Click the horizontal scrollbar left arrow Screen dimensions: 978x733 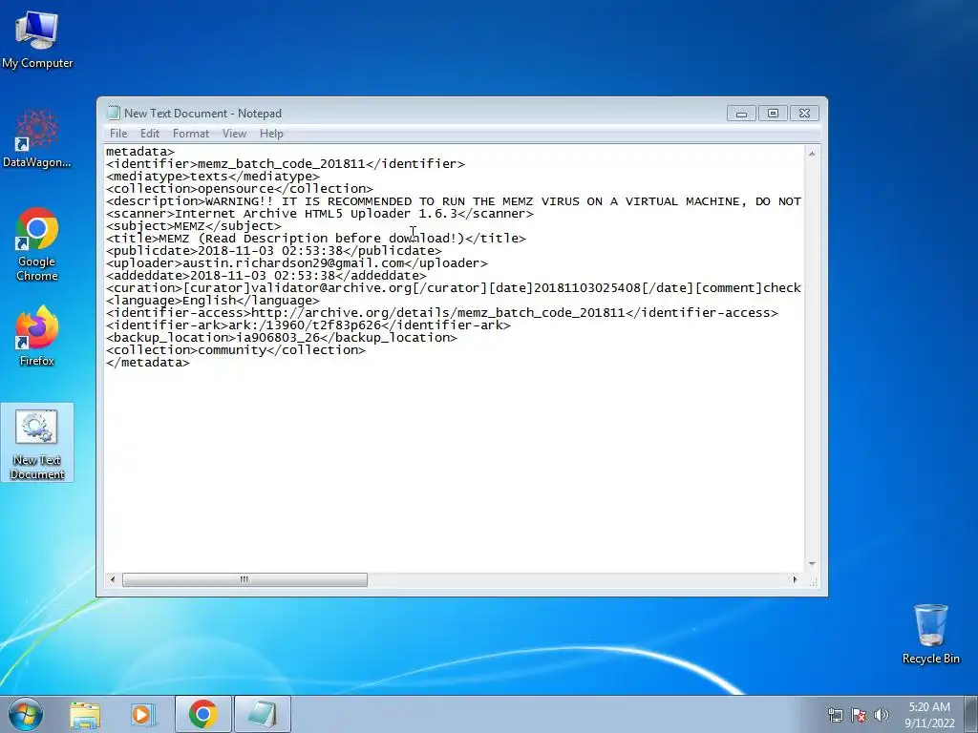point(113,579)
